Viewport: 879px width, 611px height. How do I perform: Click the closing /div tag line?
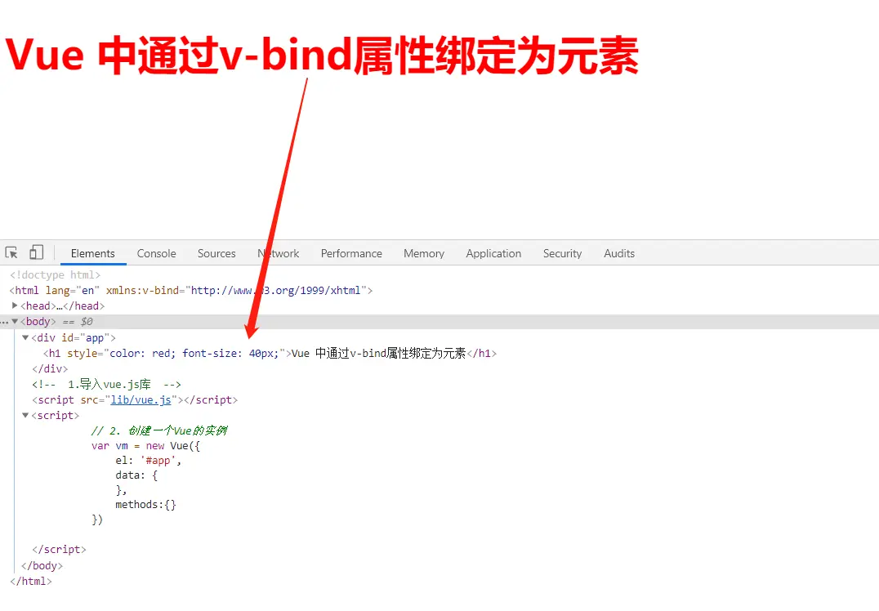click(50, 369)
